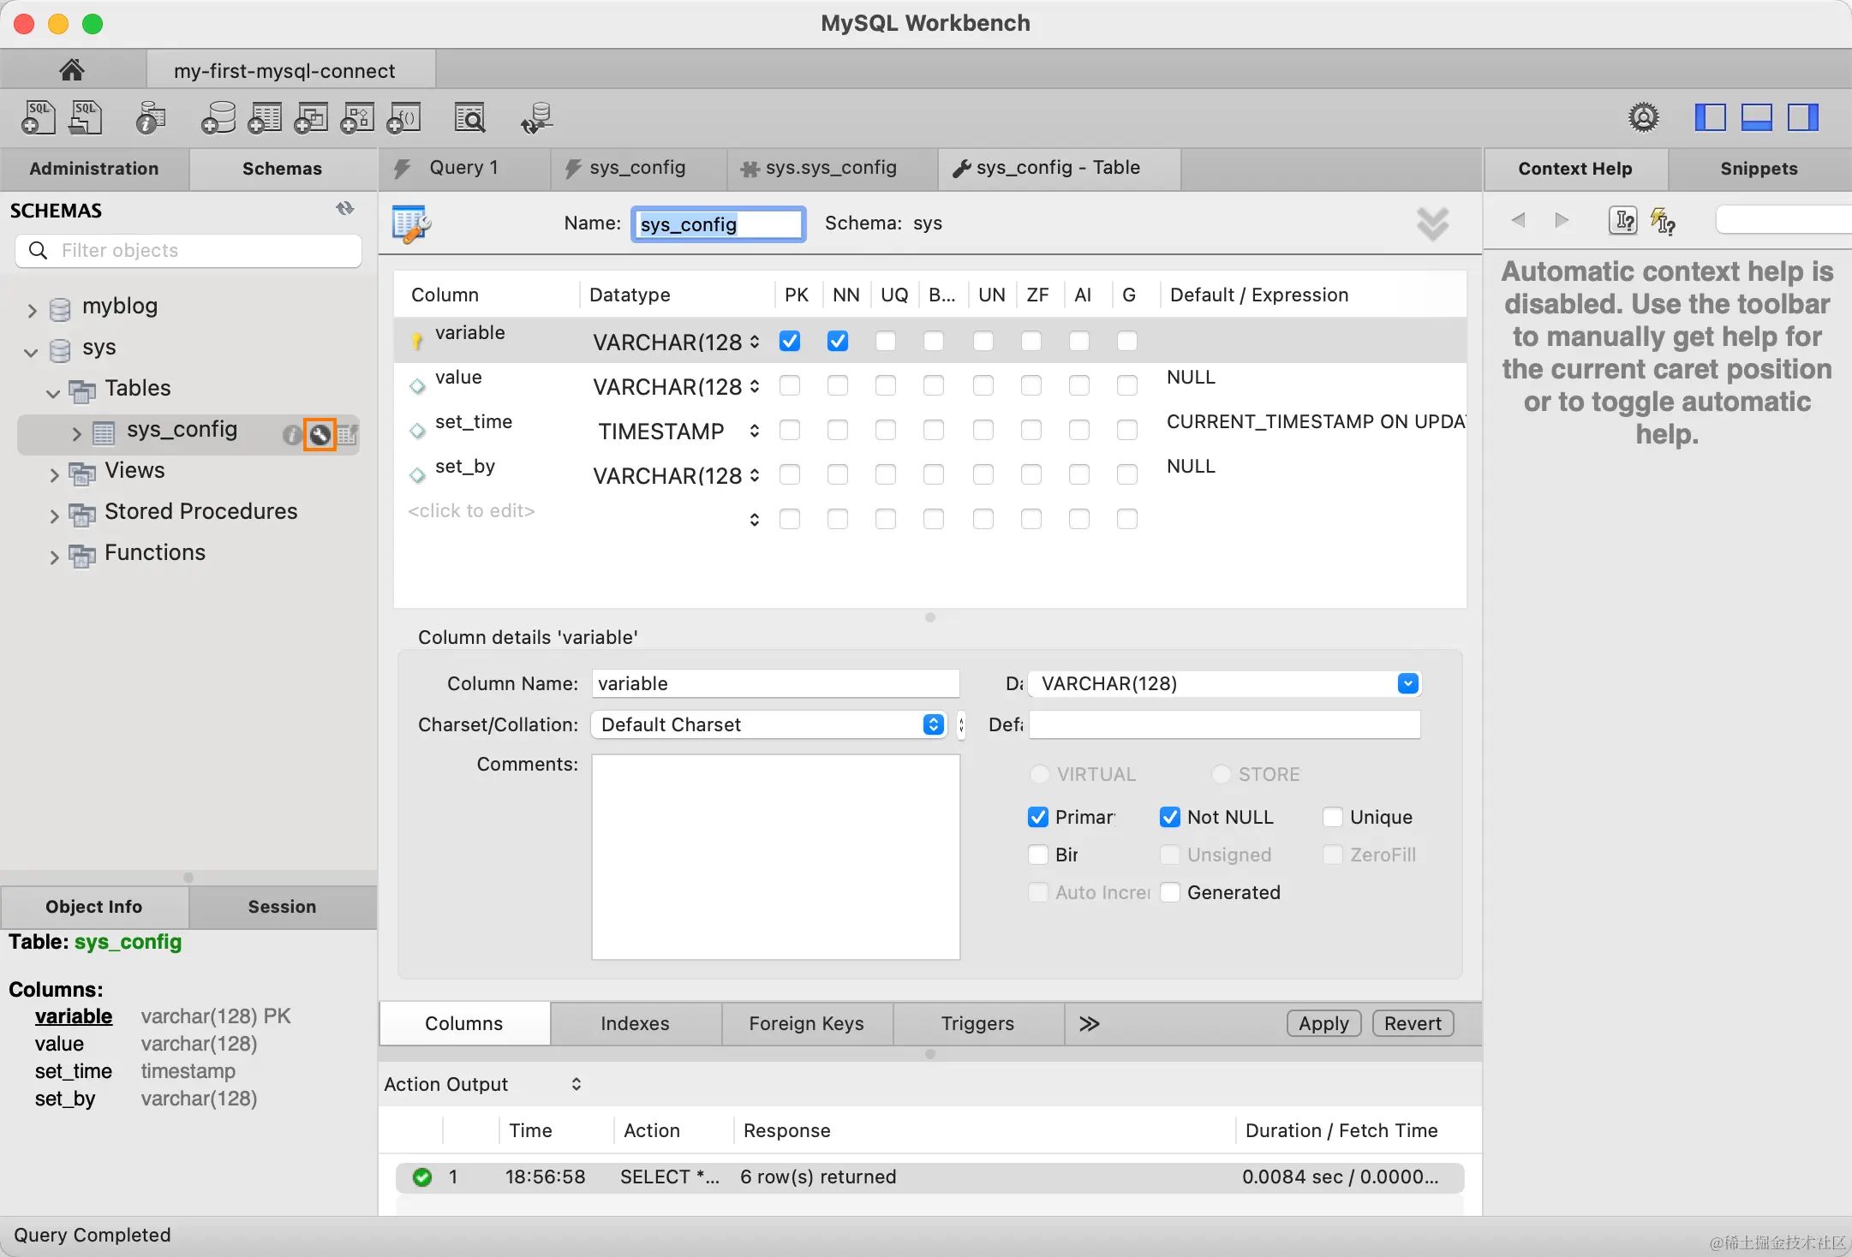Expand the myblog schema
The image size is (1852, 1257).
pyautogui.click(x=32, y=310)
